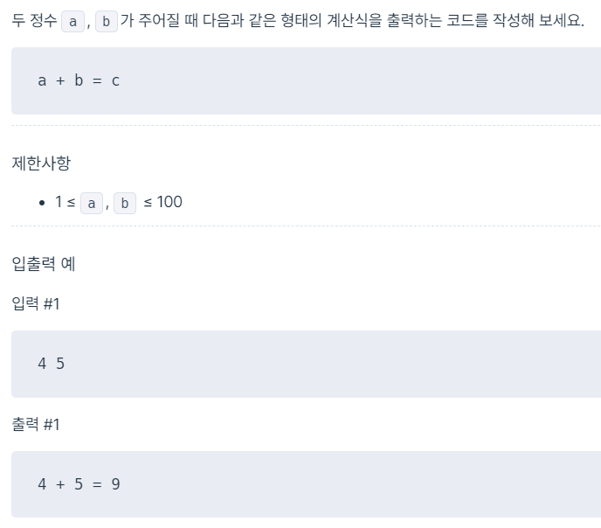This screenshot has width=601, height=528.
Task: Click the '4 5' input example block
Action: click(x=307, y=364)
